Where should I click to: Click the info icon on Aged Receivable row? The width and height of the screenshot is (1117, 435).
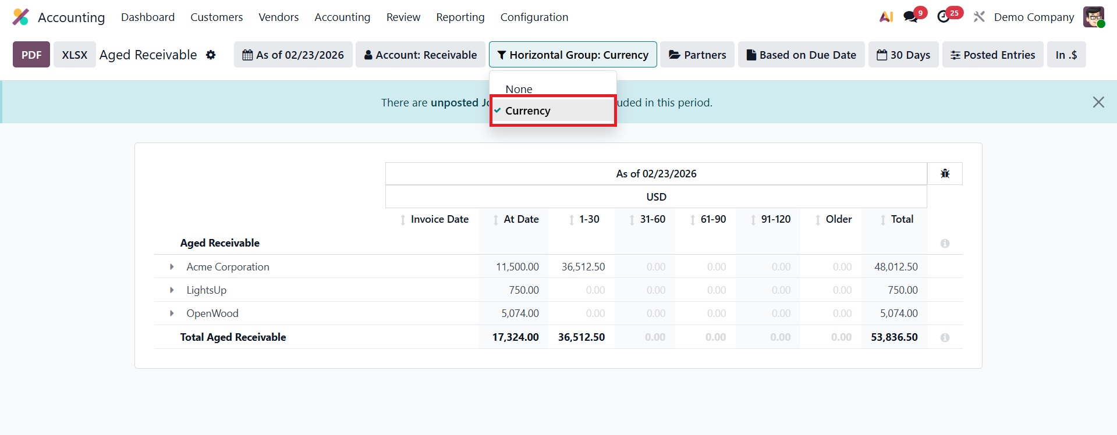click(945, 243)
